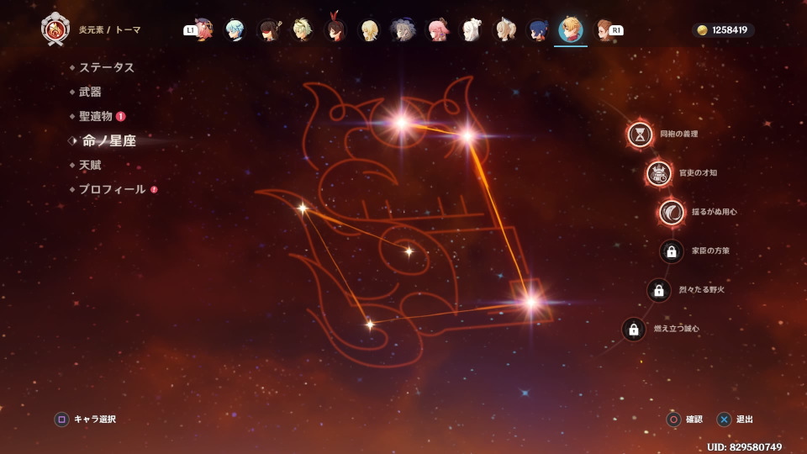Click the Pyro element emblem icon

tap(55, 29)
